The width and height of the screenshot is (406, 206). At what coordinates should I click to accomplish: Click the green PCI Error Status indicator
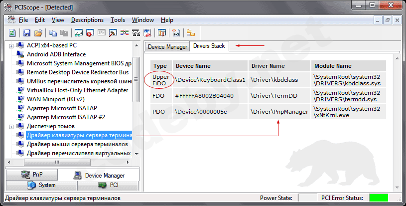click(379, 198)
